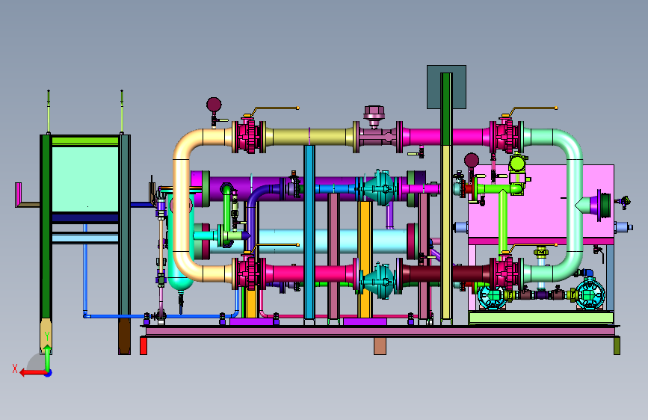Select the olive-yellow pipe segment on top line

pyautogui.click(x=309, y=137)
